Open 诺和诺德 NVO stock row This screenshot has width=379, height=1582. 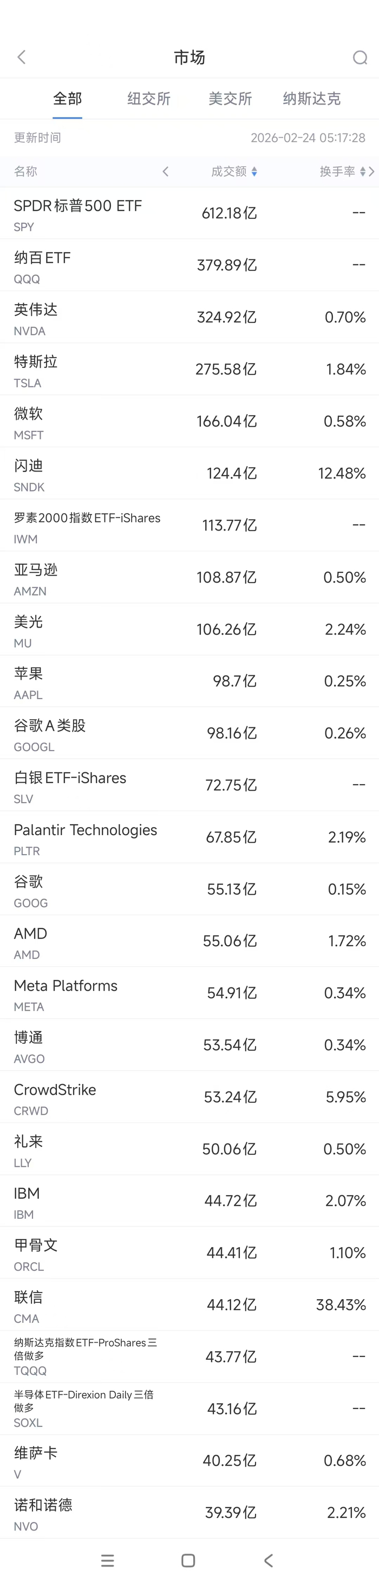point(190,1513)
